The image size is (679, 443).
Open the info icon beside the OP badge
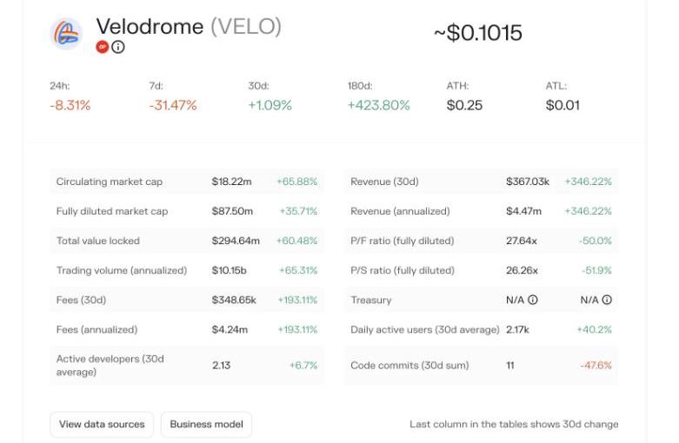118,47
